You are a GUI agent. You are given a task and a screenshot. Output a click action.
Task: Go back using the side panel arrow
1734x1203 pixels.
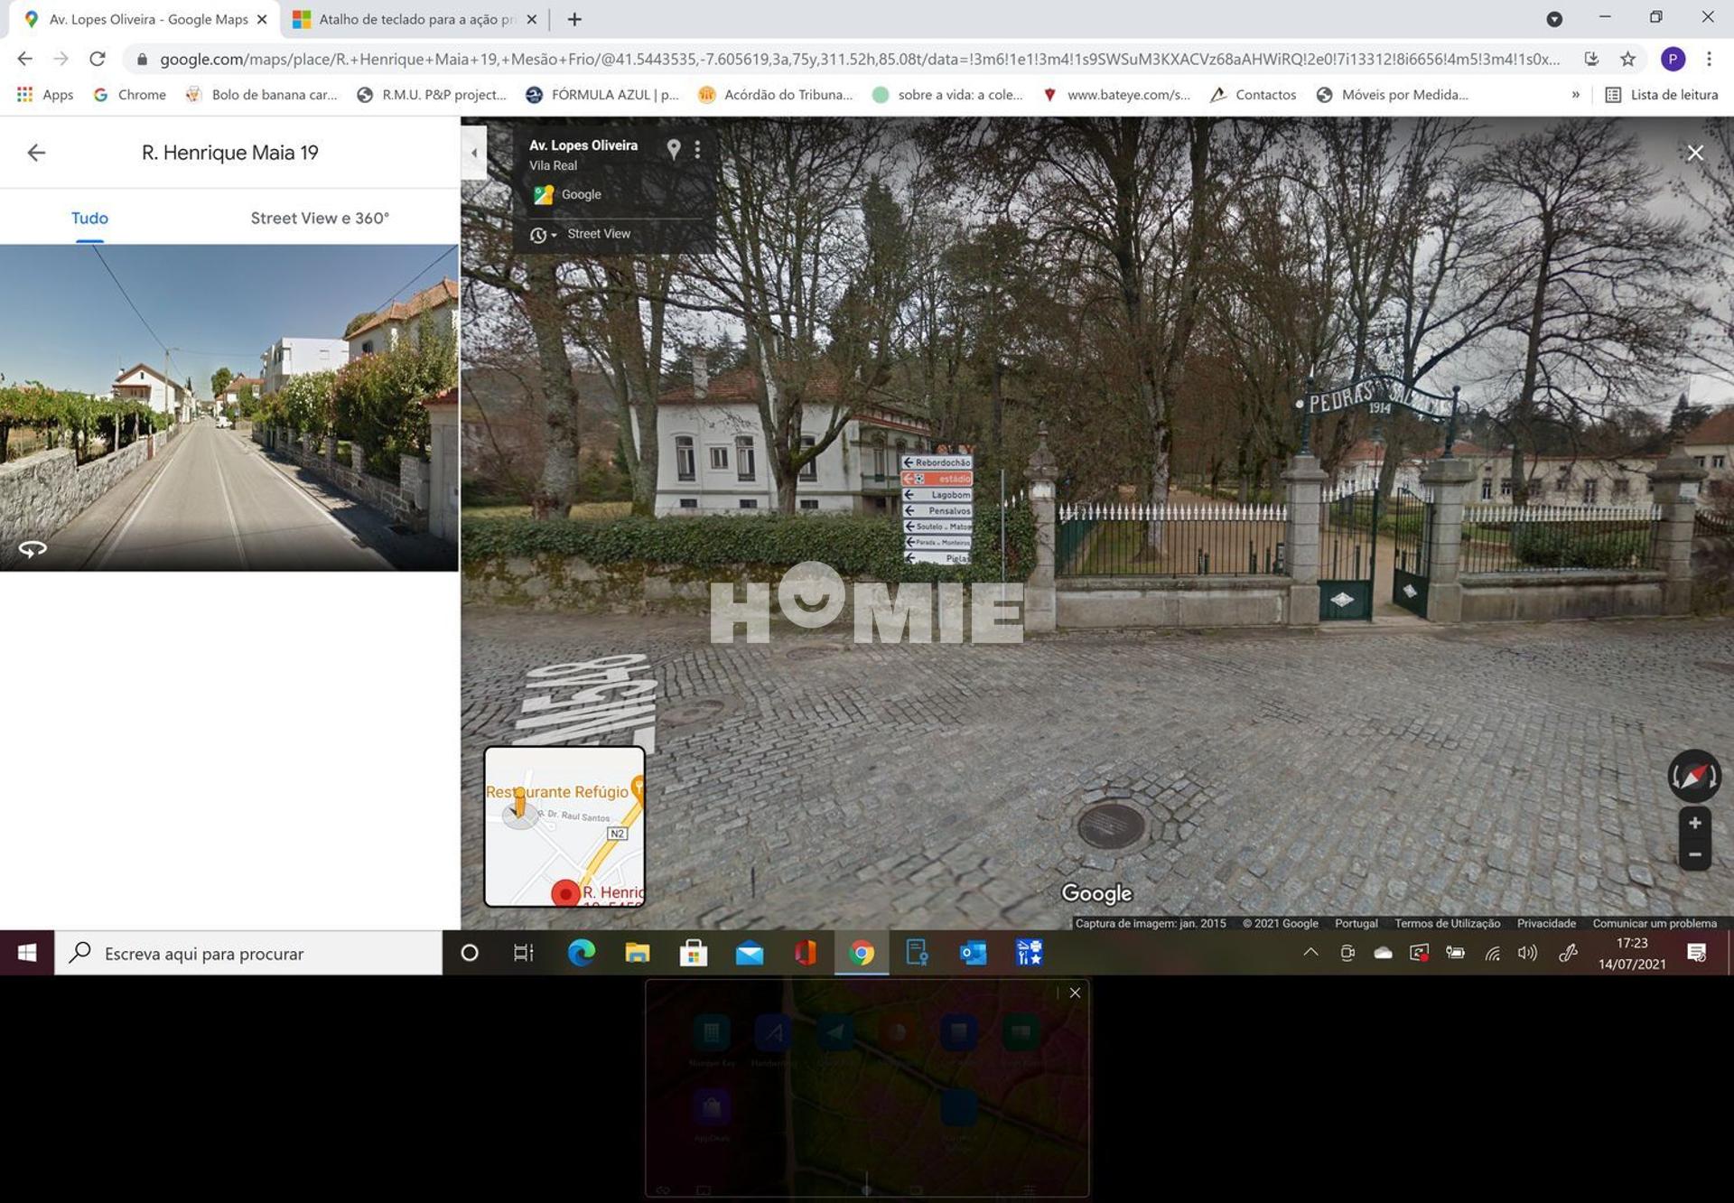[x=36, y=153]
